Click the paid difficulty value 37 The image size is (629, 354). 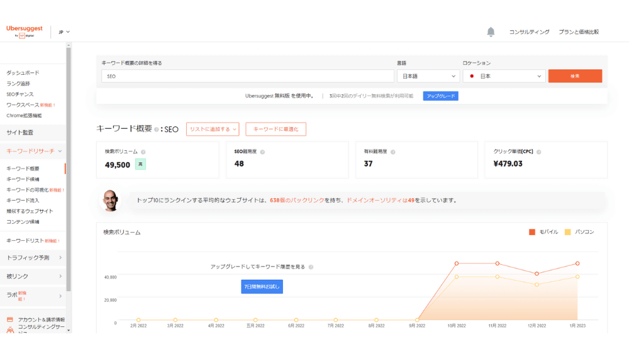(368, 163)
